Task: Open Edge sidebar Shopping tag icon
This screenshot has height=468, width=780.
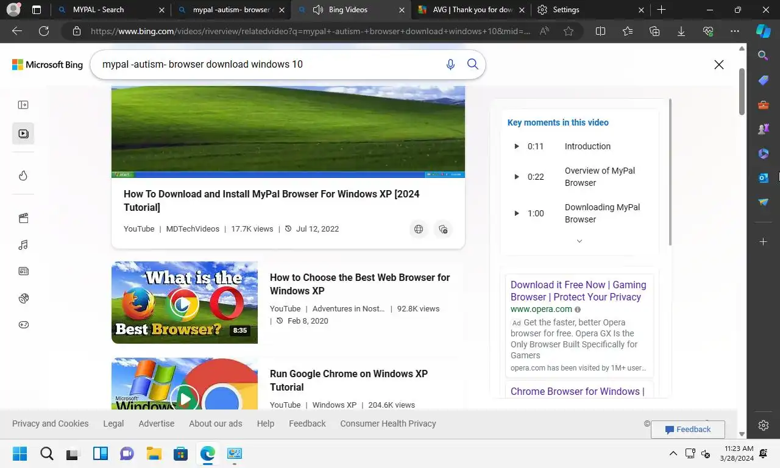Action: click(763, 80)
